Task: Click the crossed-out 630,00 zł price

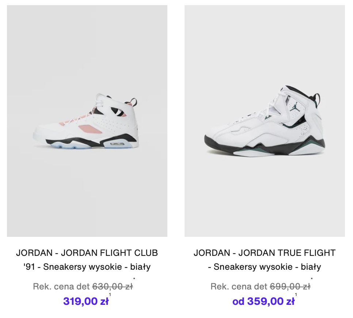Action: [113, 287]
